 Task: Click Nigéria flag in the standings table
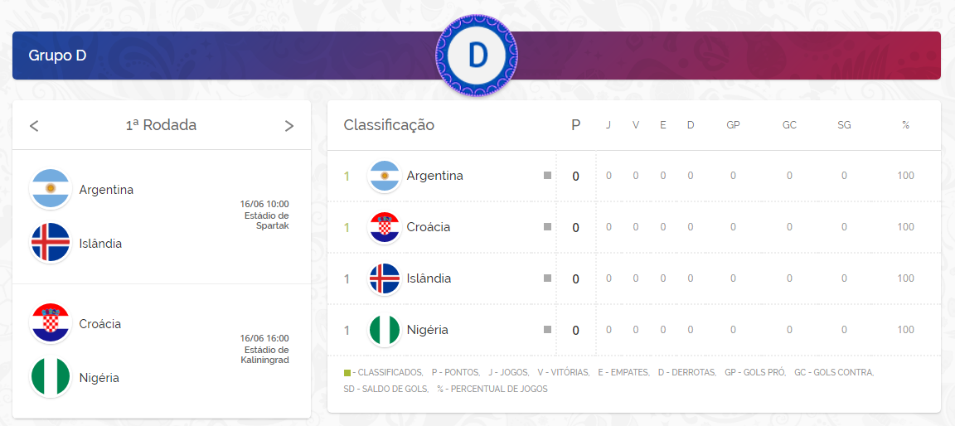point(384,330)
